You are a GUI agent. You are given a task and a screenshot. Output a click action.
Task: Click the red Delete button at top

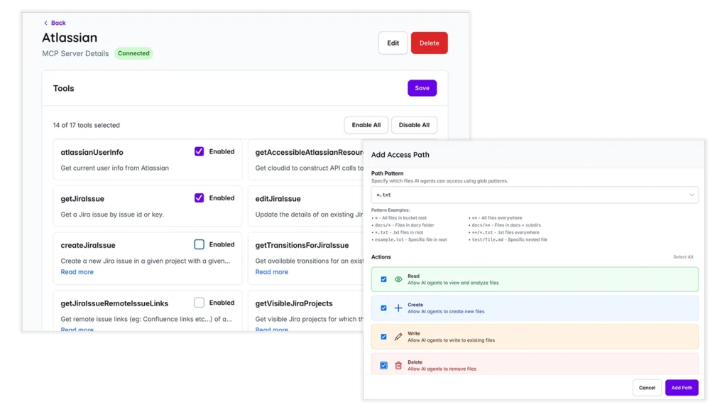pos(429,43)
